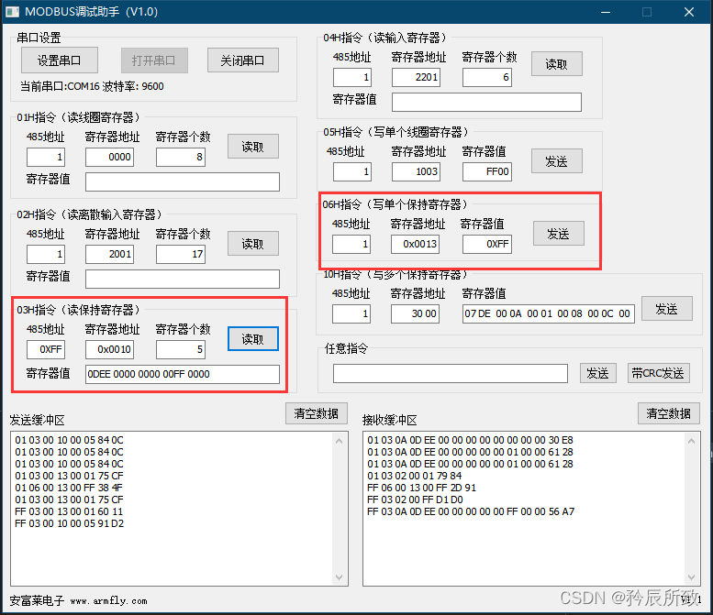713x615 pixels.
Task: Focus the 05H register value field showing FF00
Action: coord(487,171)
